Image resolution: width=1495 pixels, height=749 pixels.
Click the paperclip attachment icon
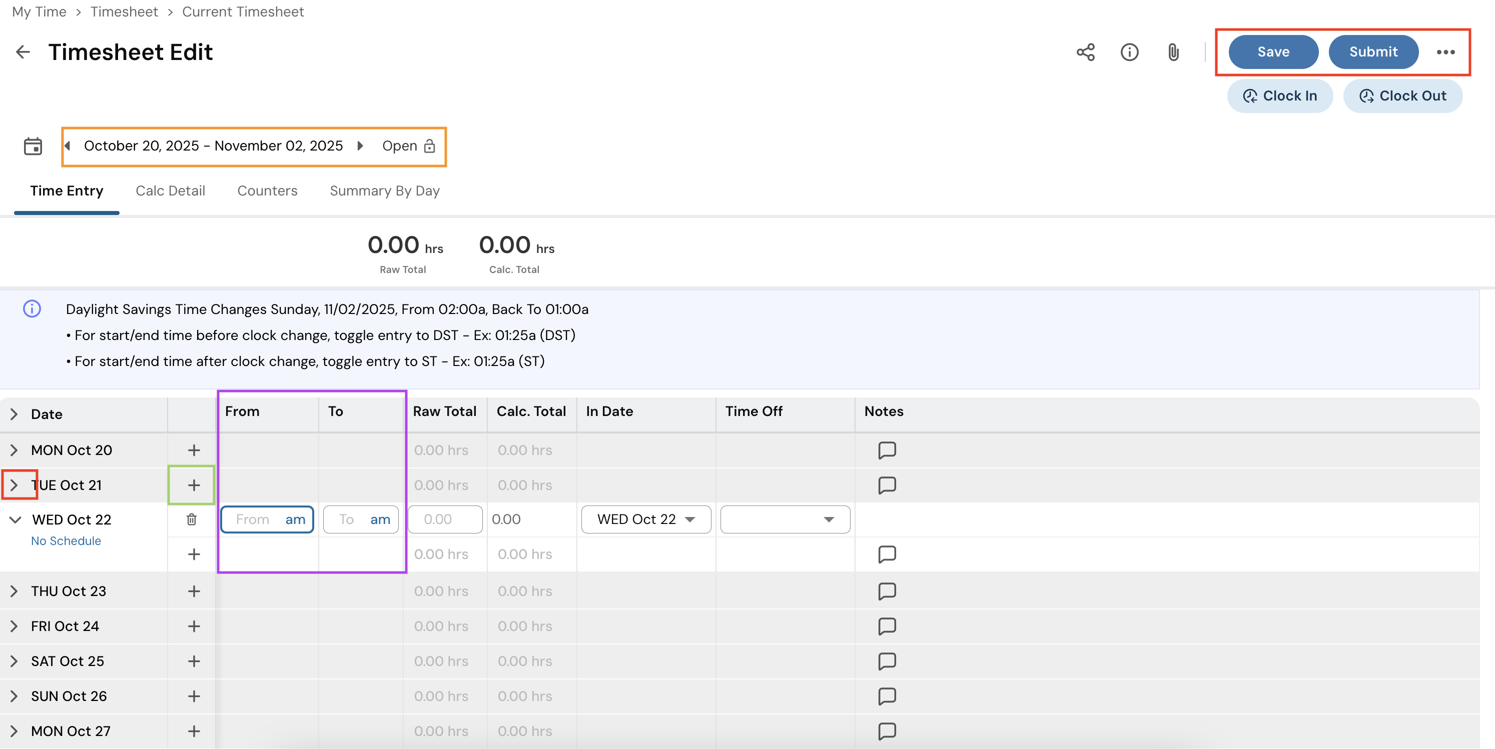[x=1173, y=52]
